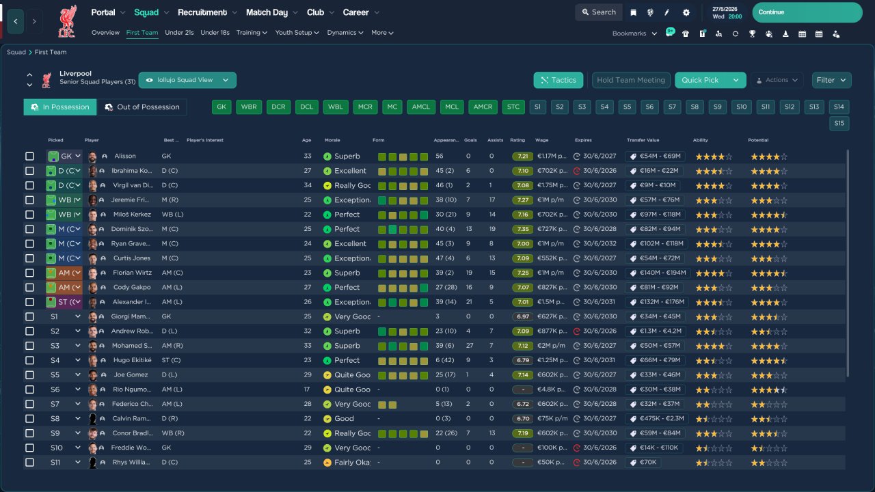The height and width of the screenshot is (492, 875).
Task: Select the STC position chip
Action: [513, 107]
